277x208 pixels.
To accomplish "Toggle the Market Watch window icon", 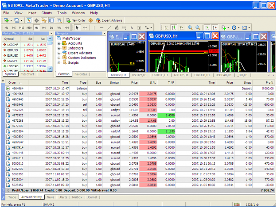I will (29, 20).
